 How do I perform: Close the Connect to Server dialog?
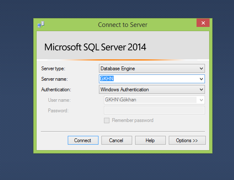coord(203,23)
